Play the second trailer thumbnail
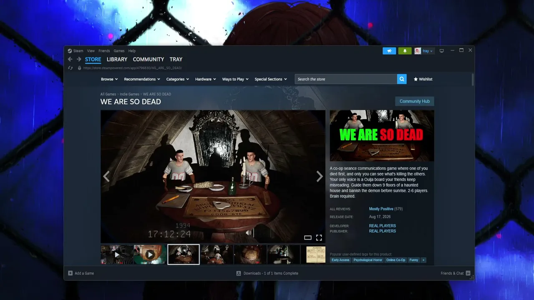This screenshot has height=300, width=534. pyautogui.click(x=150, y=255)
